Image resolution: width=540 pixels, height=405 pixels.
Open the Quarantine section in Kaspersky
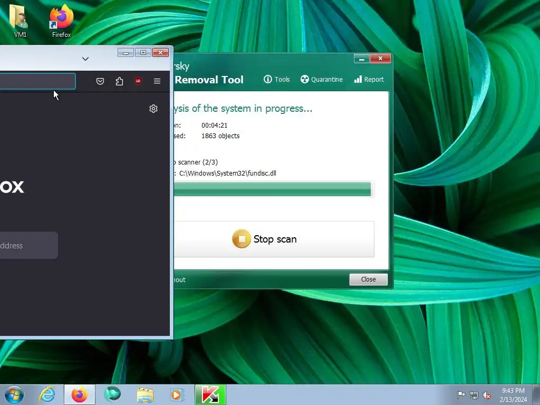[x=321, y=80]
